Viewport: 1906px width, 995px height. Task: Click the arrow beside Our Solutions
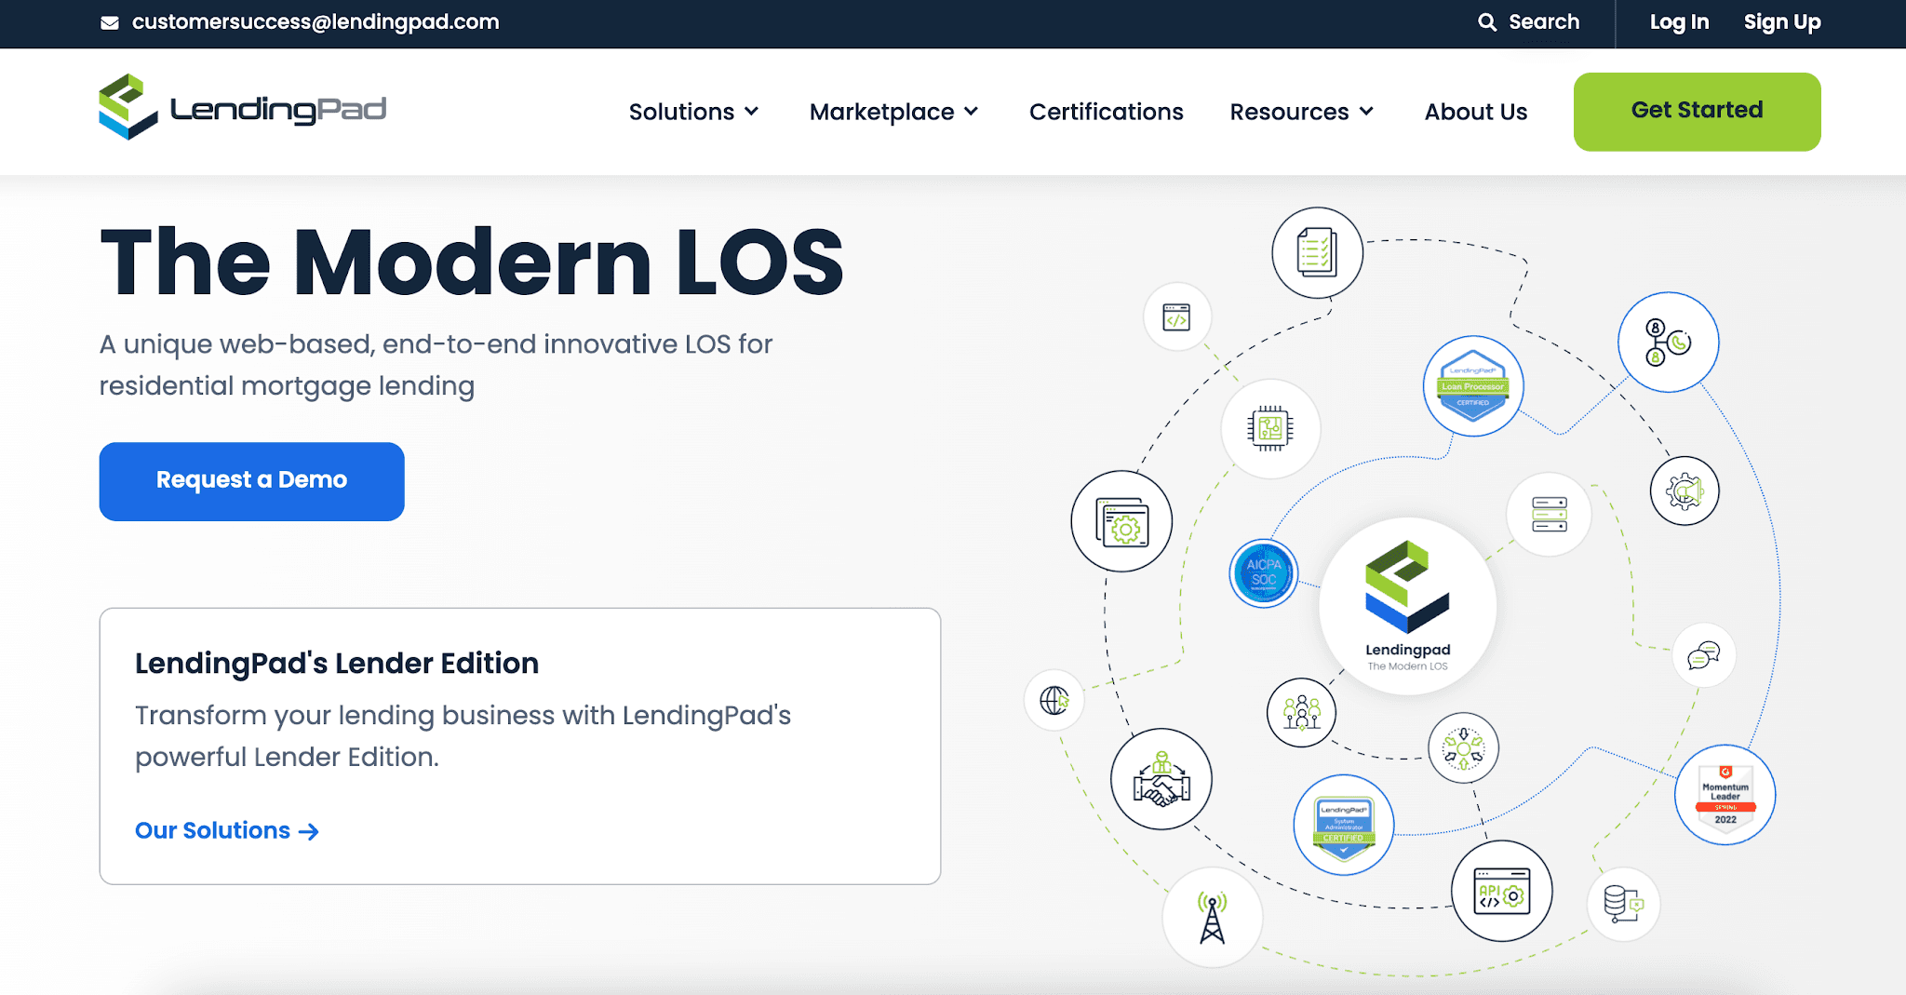click(309, 831)
